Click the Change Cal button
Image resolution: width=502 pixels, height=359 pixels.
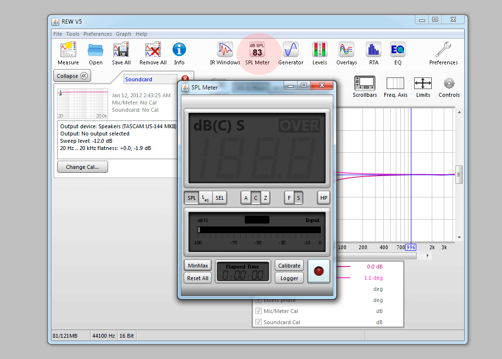[82, 166]
